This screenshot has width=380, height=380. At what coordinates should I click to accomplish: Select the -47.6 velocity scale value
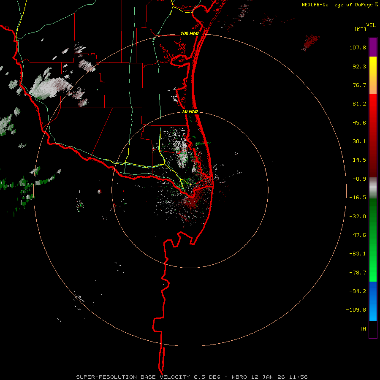(x=358, y=235)
